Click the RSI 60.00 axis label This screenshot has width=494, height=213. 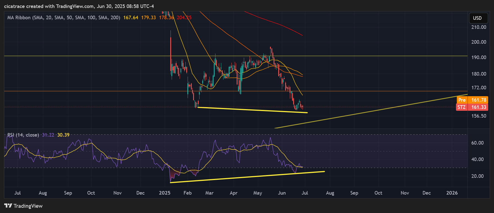tap(477, 143)
